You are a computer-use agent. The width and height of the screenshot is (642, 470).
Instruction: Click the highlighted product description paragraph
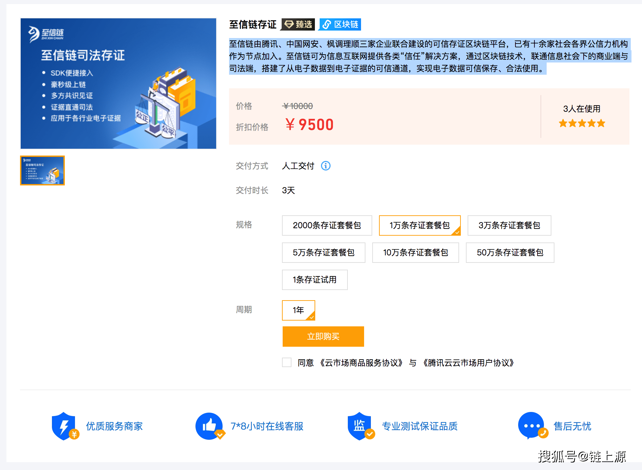point(430,56)
